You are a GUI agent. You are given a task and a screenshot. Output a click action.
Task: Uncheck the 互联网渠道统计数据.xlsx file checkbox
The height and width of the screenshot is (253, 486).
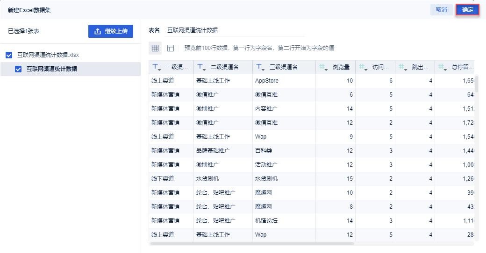9,55
